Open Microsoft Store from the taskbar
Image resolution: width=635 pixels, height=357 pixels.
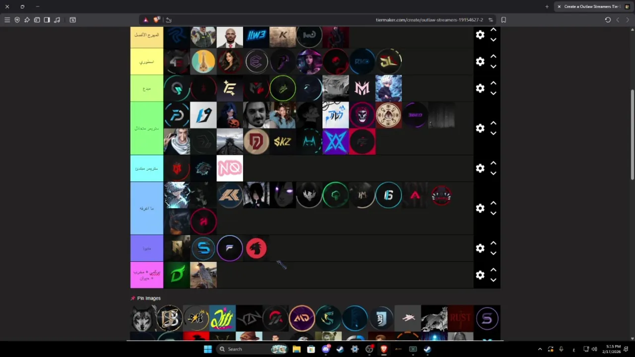311,349
